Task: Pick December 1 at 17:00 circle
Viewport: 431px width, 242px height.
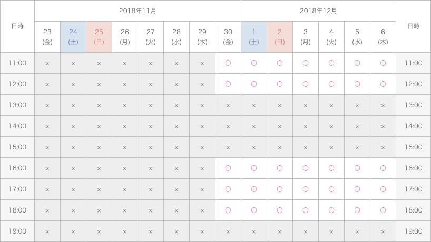Action: [x=254, y=189]
